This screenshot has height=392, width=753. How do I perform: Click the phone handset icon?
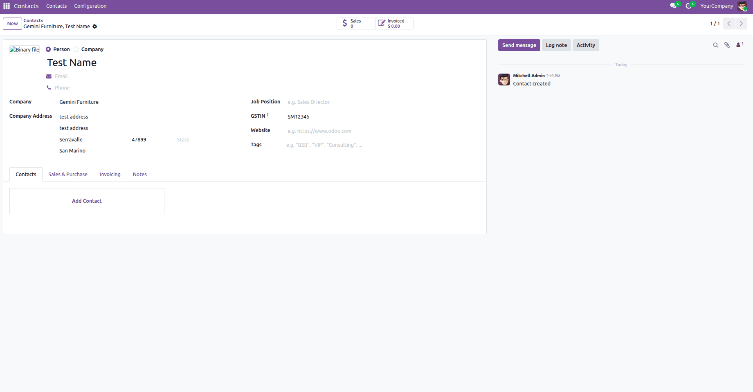tap(49, 88)
